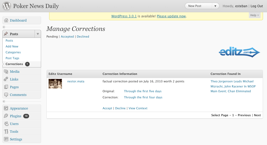Click nestor.mata's avatar thumbnail

tap(55, 84)
